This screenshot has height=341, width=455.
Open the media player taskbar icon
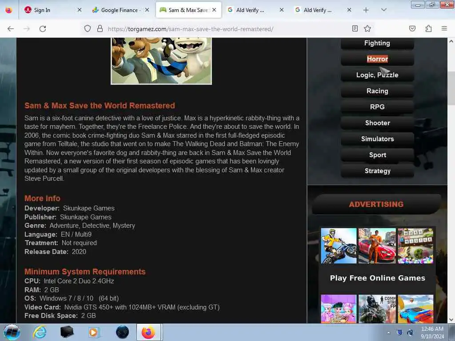tap(93, 332)
